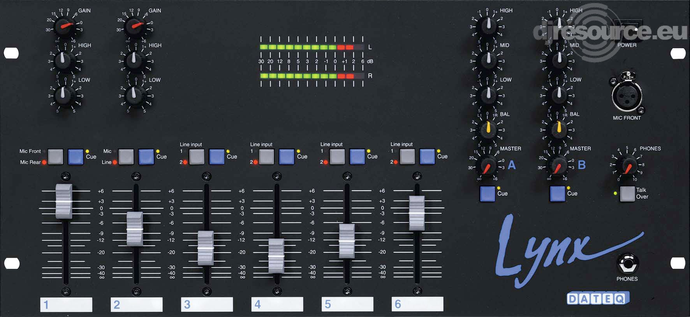Click the DATEQ logo badge

[598, 298]
